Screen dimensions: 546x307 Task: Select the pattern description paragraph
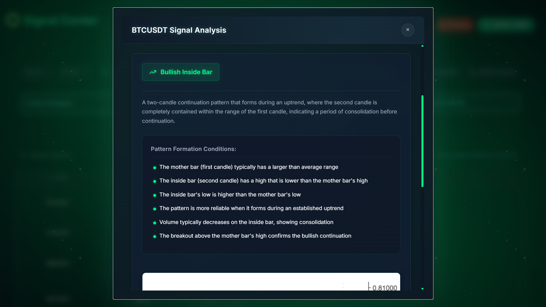pyautogui.click(x=270, y=111)
